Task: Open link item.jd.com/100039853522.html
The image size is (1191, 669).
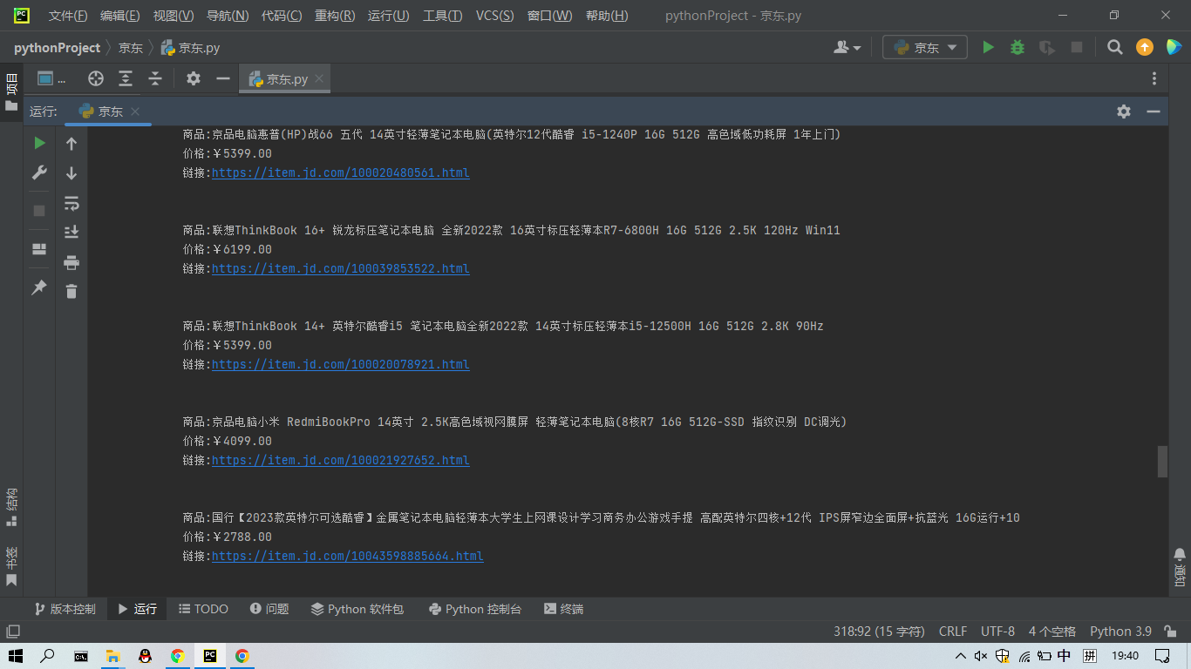Action: [341, 268]
